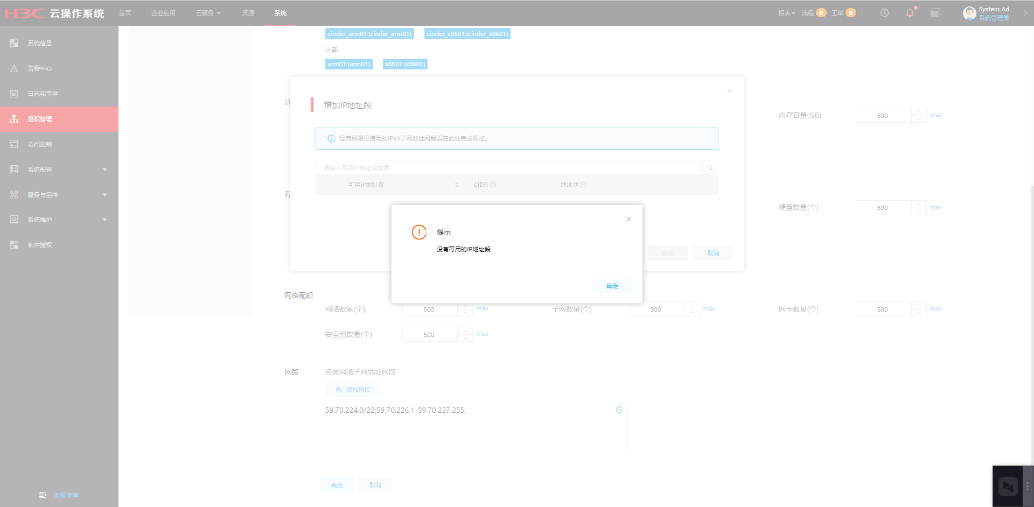This screenshot has width=1034, height=507.
Task: Open the clock history icon in header
Action: (884, 13)
